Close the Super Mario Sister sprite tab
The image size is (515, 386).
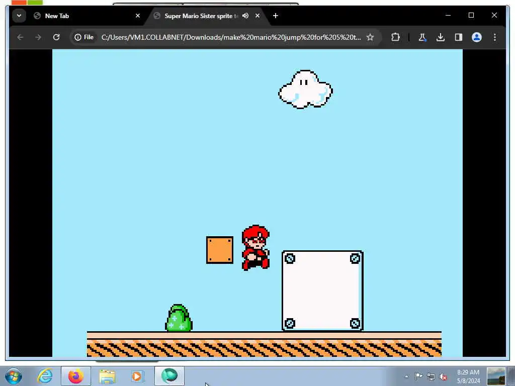[x=257, y=16]
